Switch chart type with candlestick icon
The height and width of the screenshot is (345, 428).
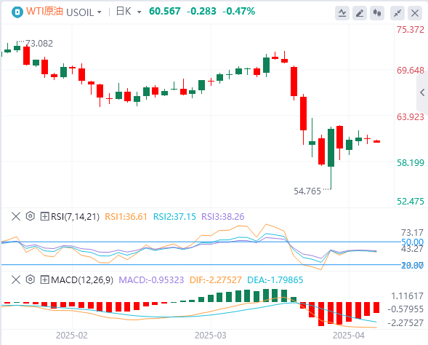click(377, 13)
